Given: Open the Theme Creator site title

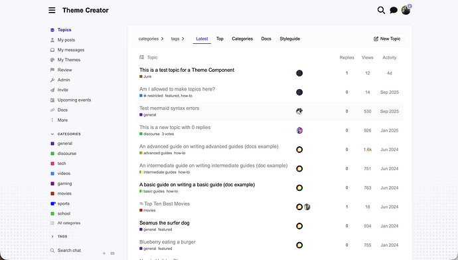Looking at the screenshot, I should [x=85, y=10].
